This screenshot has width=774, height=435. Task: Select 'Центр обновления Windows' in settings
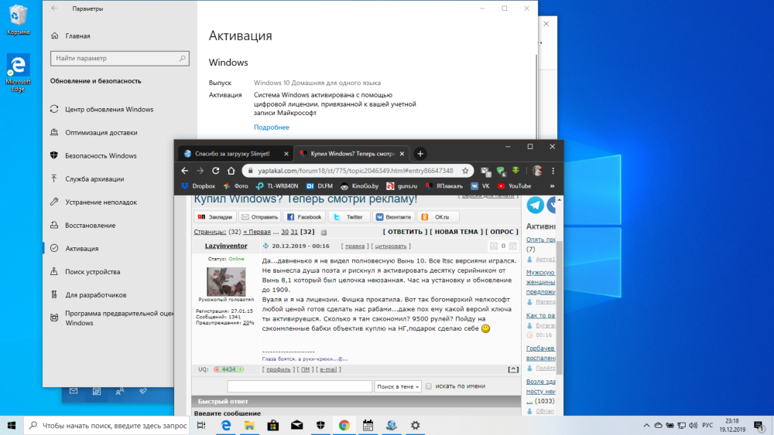tap(109, 110)
